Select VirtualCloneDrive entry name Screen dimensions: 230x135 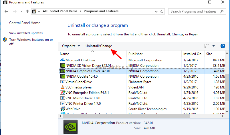tap(79, 82)
